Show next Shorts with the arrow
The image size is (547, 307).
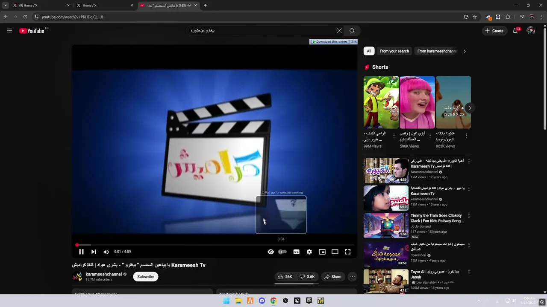tap(470, 108)
